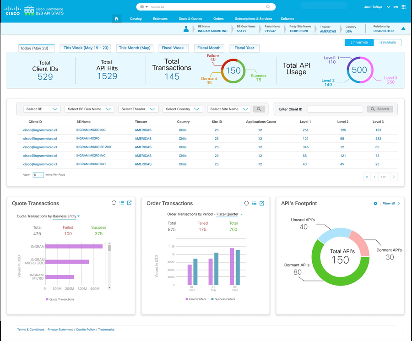Select This Week (May 19 - 23) tab
Image resolution: width=412 pixels, height=341 pixels.
click(86, 48)
